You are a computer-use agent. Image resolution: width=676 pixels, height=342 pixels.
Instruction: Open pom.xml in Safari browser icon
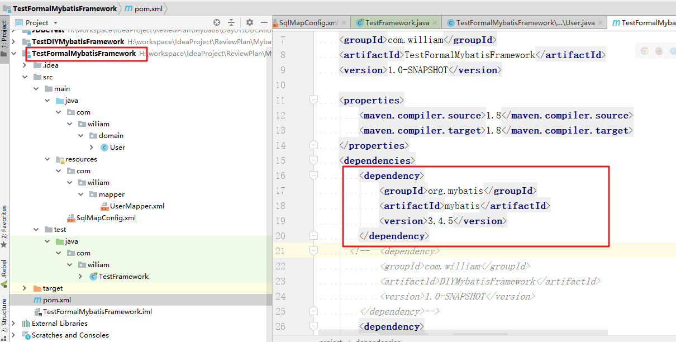tap(673, 51)
